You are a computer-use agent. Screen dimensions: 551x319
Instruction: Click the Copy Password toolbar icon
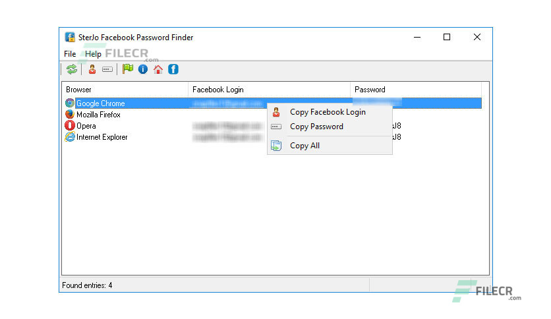point(107,69)
